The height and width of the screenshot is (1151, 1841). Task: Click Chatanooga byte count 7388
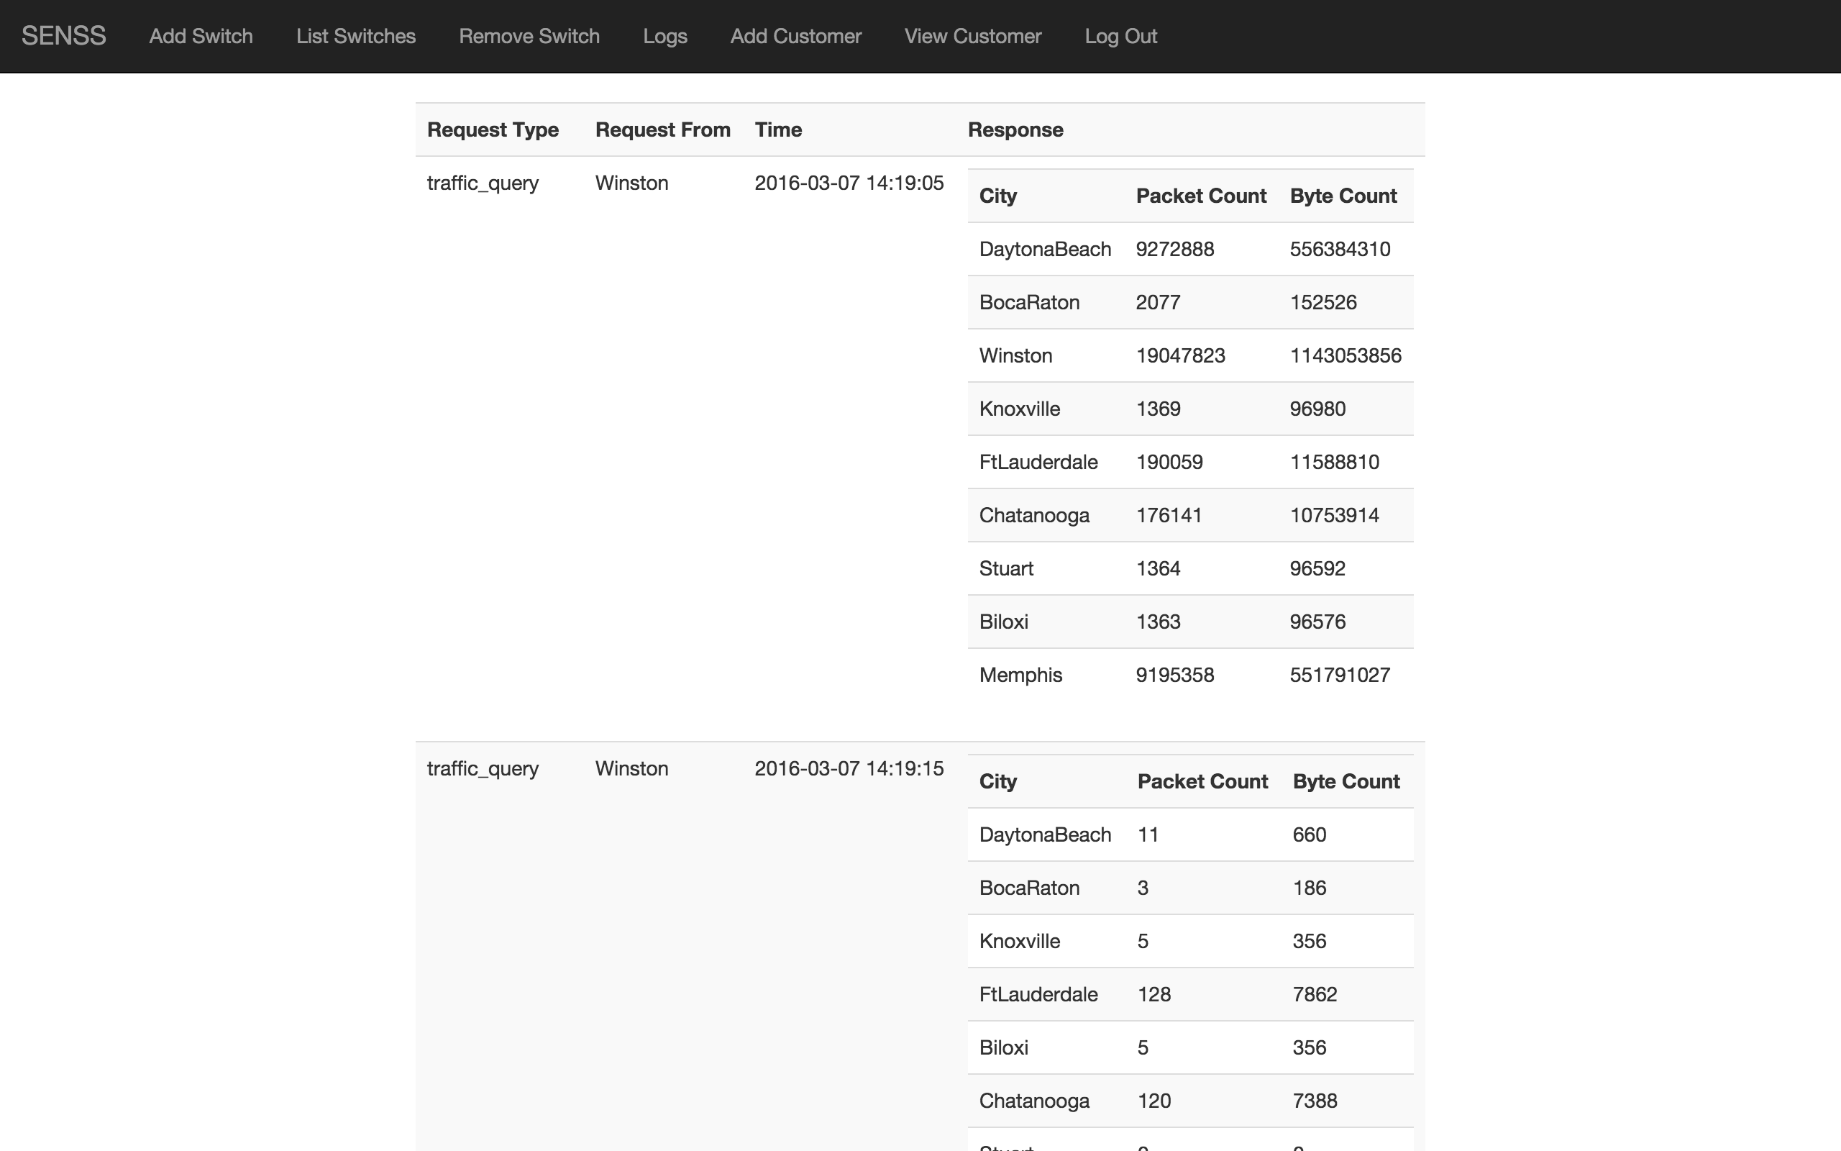pyautogui.click(x=1314, y=1101)
